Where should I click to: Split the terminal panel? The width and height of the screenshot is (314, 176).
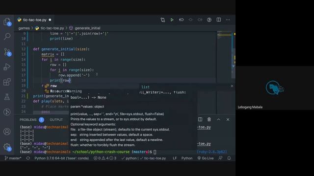pos(200,119)
